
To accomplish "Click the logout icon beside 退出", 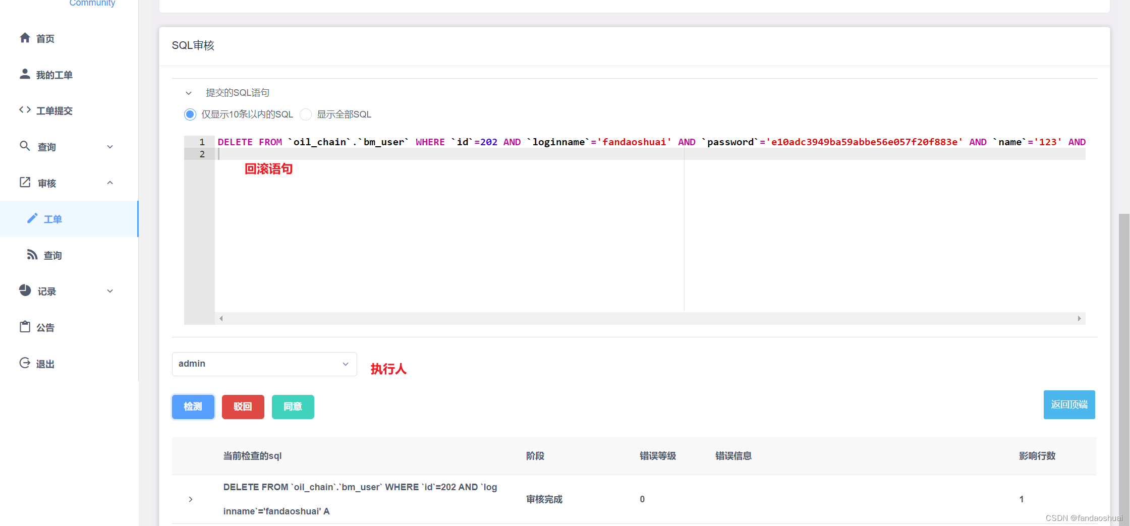I will tap(25, 363).
